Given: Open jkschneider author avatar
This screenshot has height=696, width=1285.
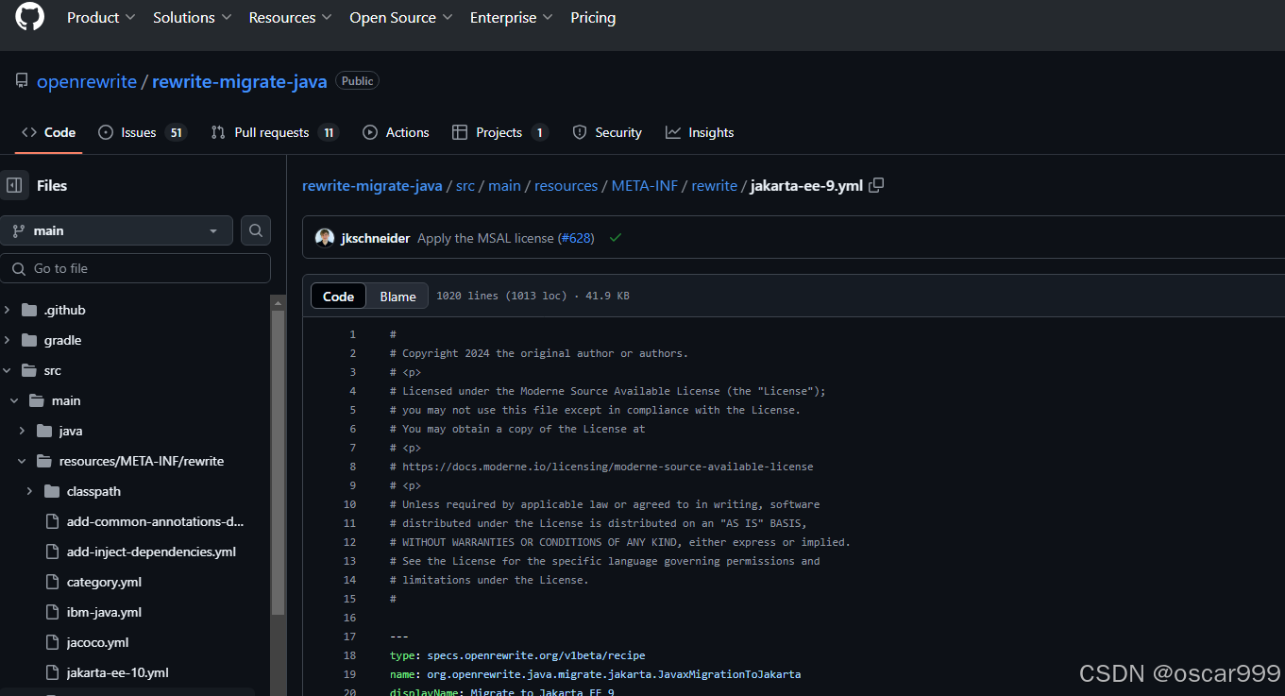Looking at the screenshot, I should [x=325, y=238].
